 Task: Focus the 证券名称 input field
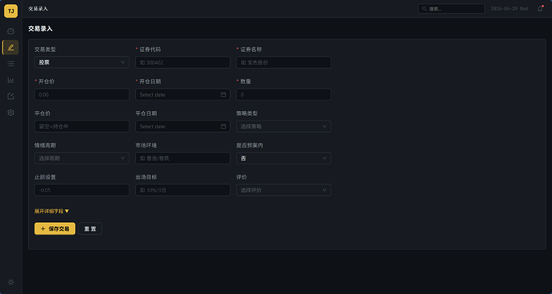283,62
